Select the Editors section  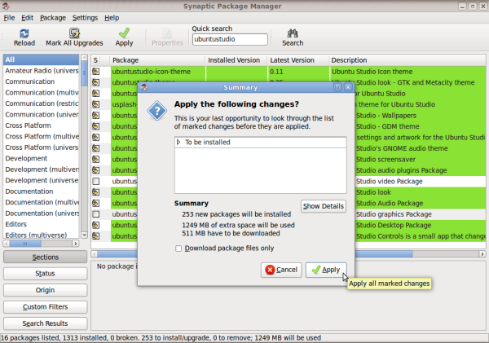[42, 224]
